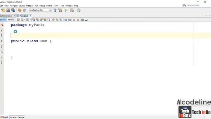This screenshot has width=211, height=119.
Task: Open the Incorrect Package tab
Action: tap(17, 117)
